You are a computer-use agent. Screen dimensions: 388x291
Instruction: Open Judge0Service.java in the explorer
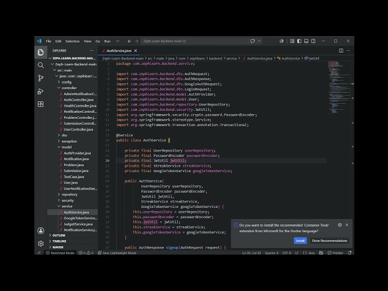click(x=73, y=224)
